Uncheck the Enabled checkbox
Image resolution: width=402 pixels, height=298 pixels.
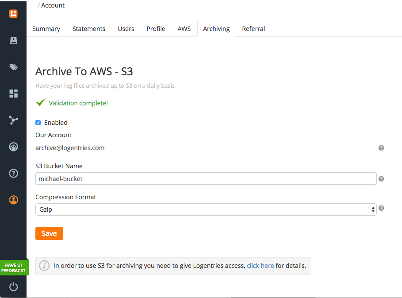click(38, 123)
